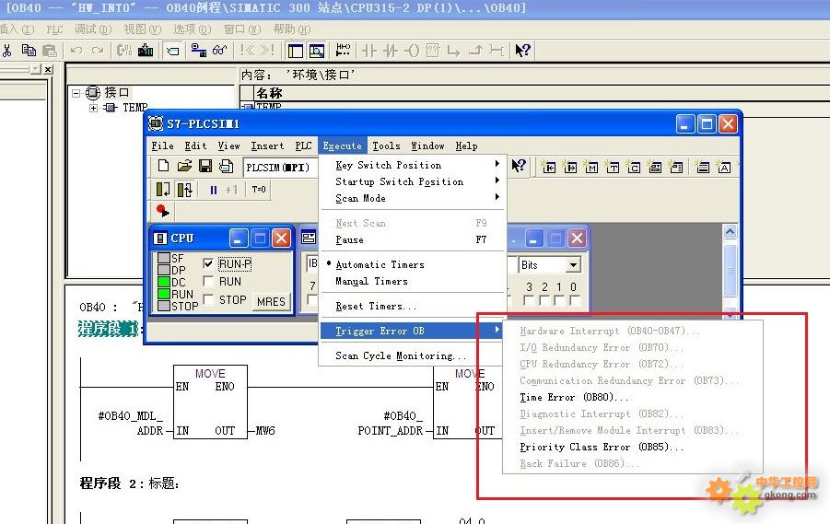Click the single scan mode icon
The height and width of the screenshot is (524, 830).
click(163, 190)
